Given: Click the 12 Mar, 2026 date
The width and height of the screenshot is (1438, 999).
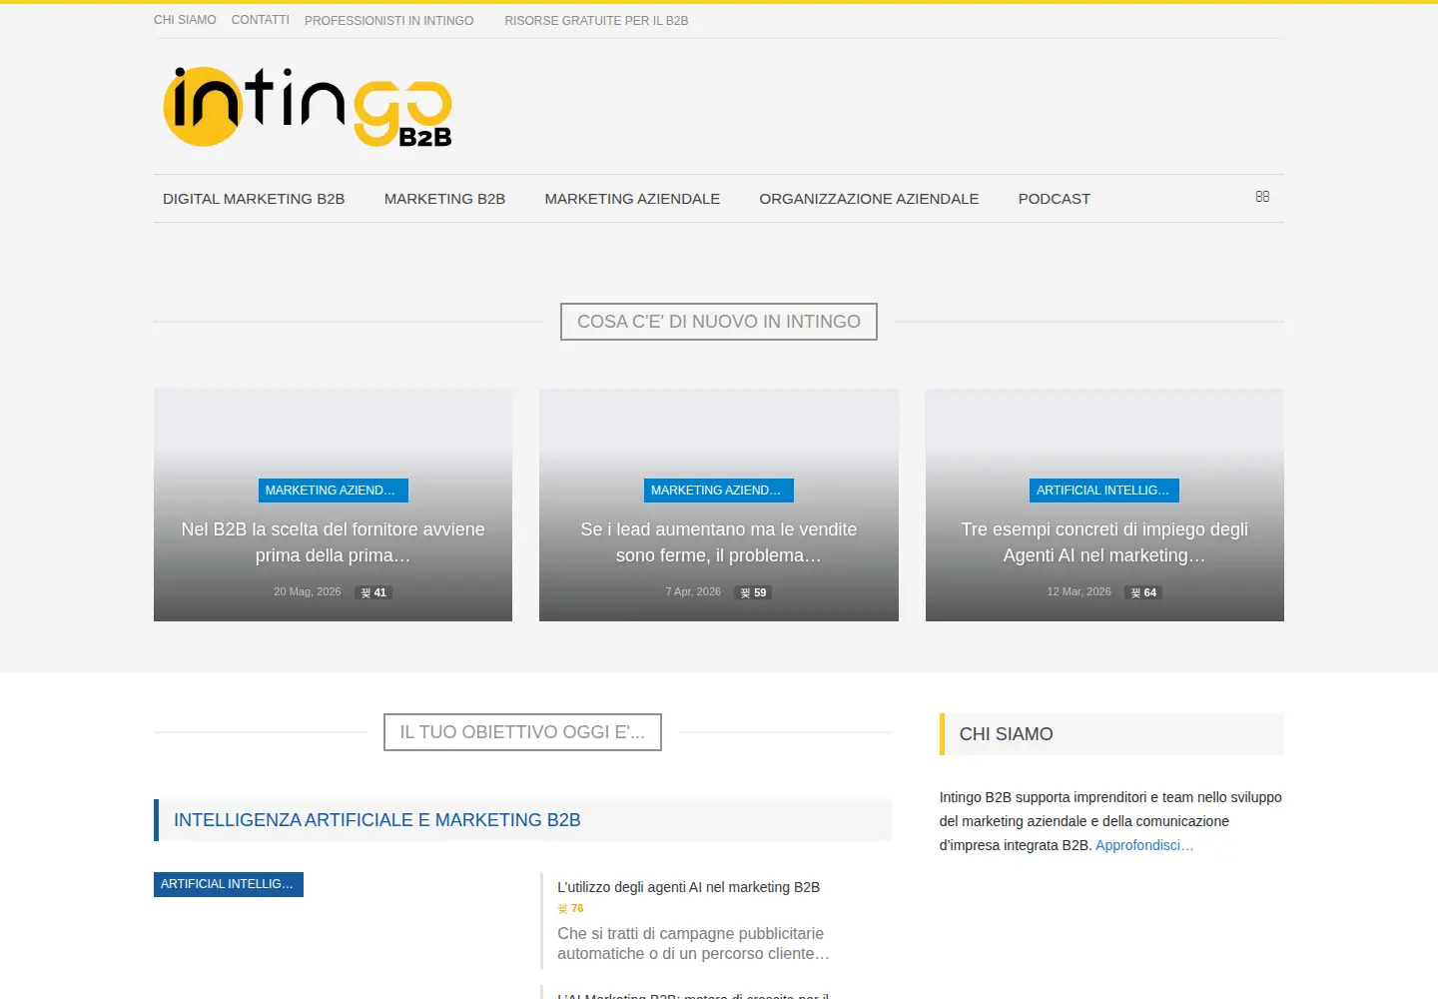Looking at the screenshot, I should (1078, 592).
